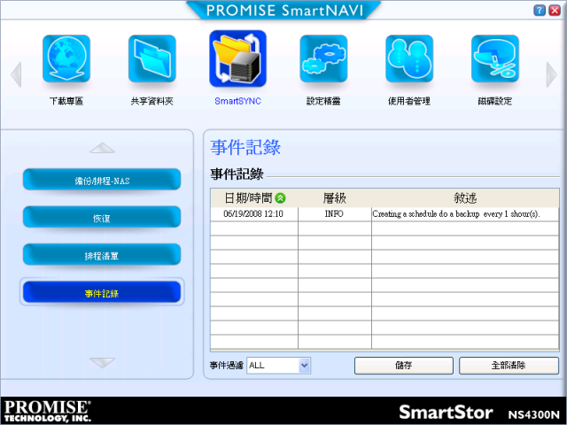Click the 全部清除 clear all button
Viewport: 567px width, 425px height.
509,366
